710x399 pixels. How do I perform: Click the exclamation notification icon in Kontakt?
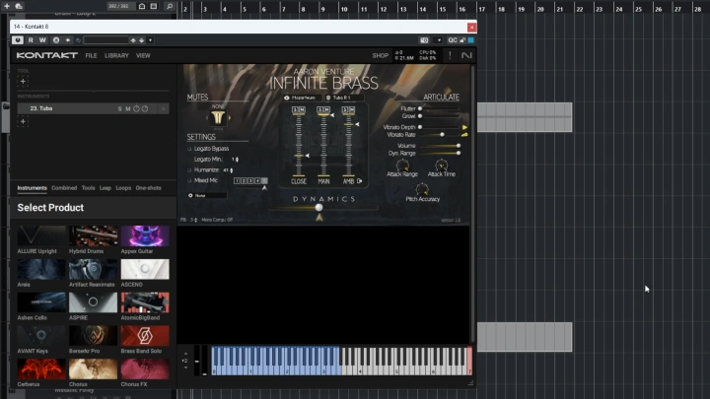pyautogui.click(x=450, y=55)
